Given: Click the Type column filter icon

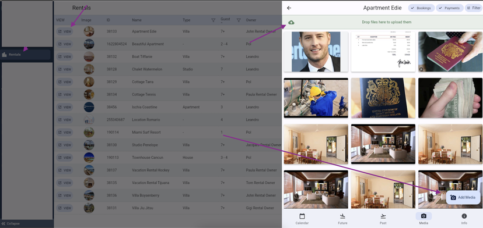Looking at the screenshot, I should (213, 20).
